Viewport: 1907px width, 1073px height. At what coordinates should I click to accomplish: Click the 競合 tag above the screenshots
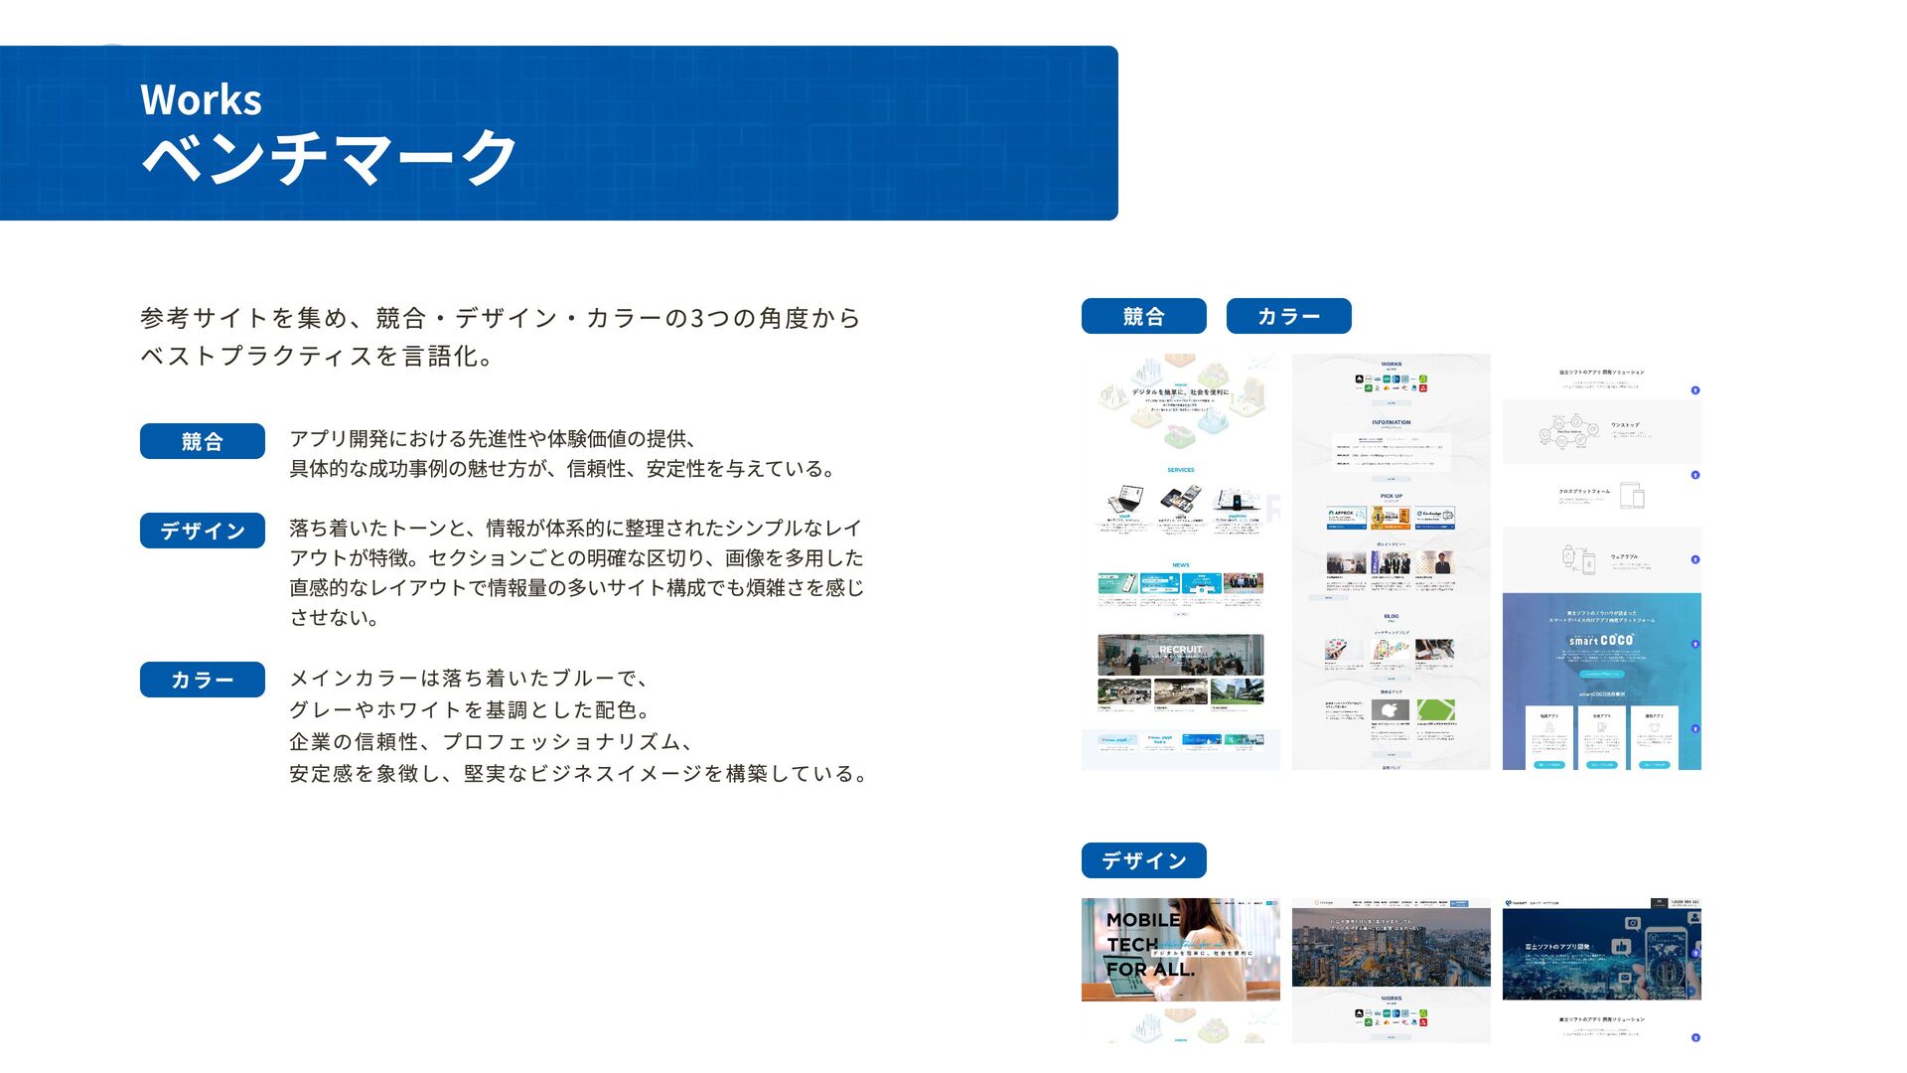(x=1143, y=316)
